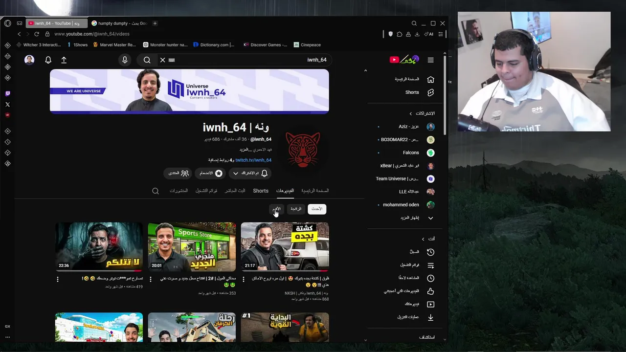Open the 21:17 jeep camping video thumbnail
Image resolution: width=626 pixels, height=352 pixels.
(285, 247)
